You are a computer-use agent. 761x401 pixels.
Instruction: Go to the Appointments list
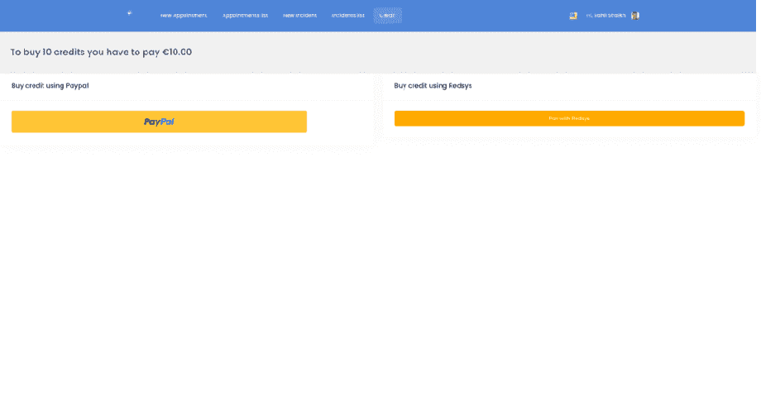(245, 16)
